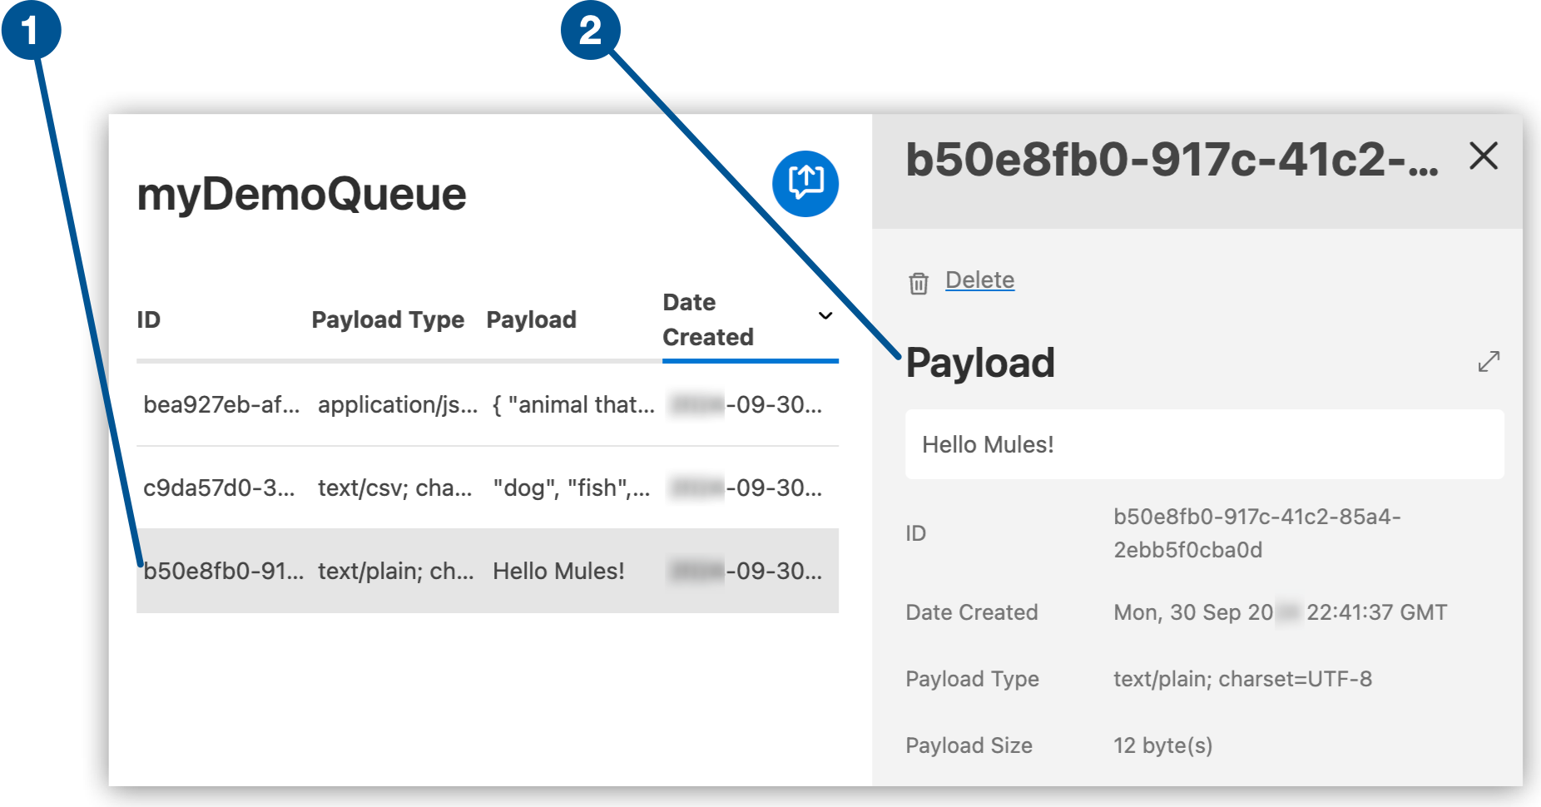1541x807 pixels.
Task: Click the Payload heading in details panel
Action: pos(979,363)
